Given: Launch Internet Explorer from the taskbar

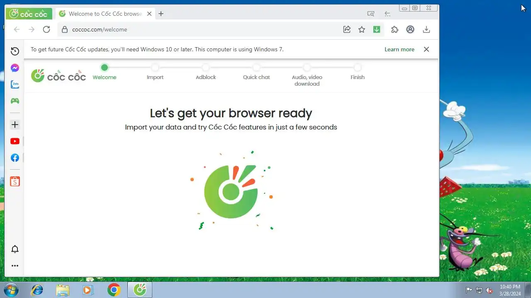Looking at the screenshot, I should click(37, 290).
